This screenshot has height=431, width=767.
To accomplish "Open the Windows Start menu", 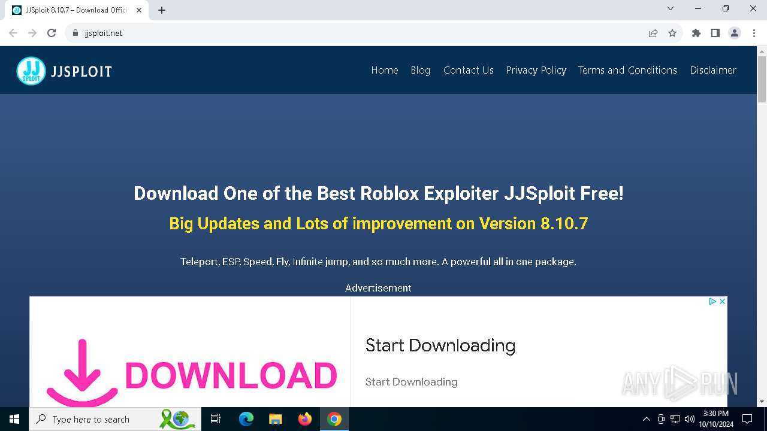I will [14, 419].
